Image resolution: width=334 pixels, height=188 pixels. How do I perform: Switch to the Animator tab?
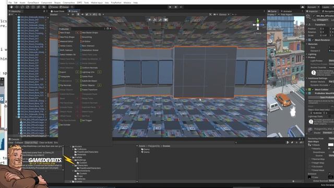287,11
